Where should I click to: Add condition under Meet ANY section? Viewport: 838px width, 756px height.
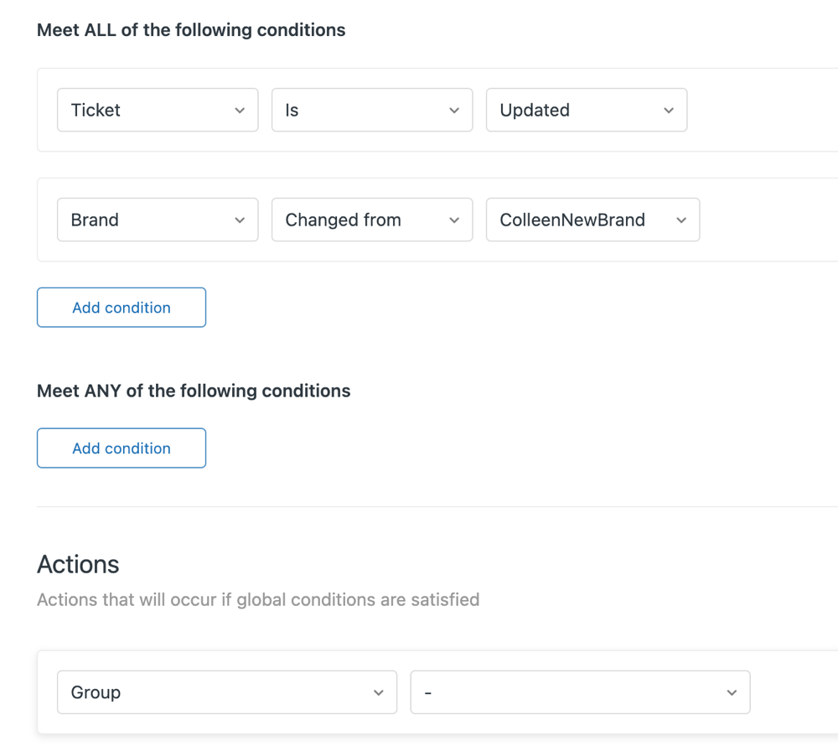(x=122, y=448)
